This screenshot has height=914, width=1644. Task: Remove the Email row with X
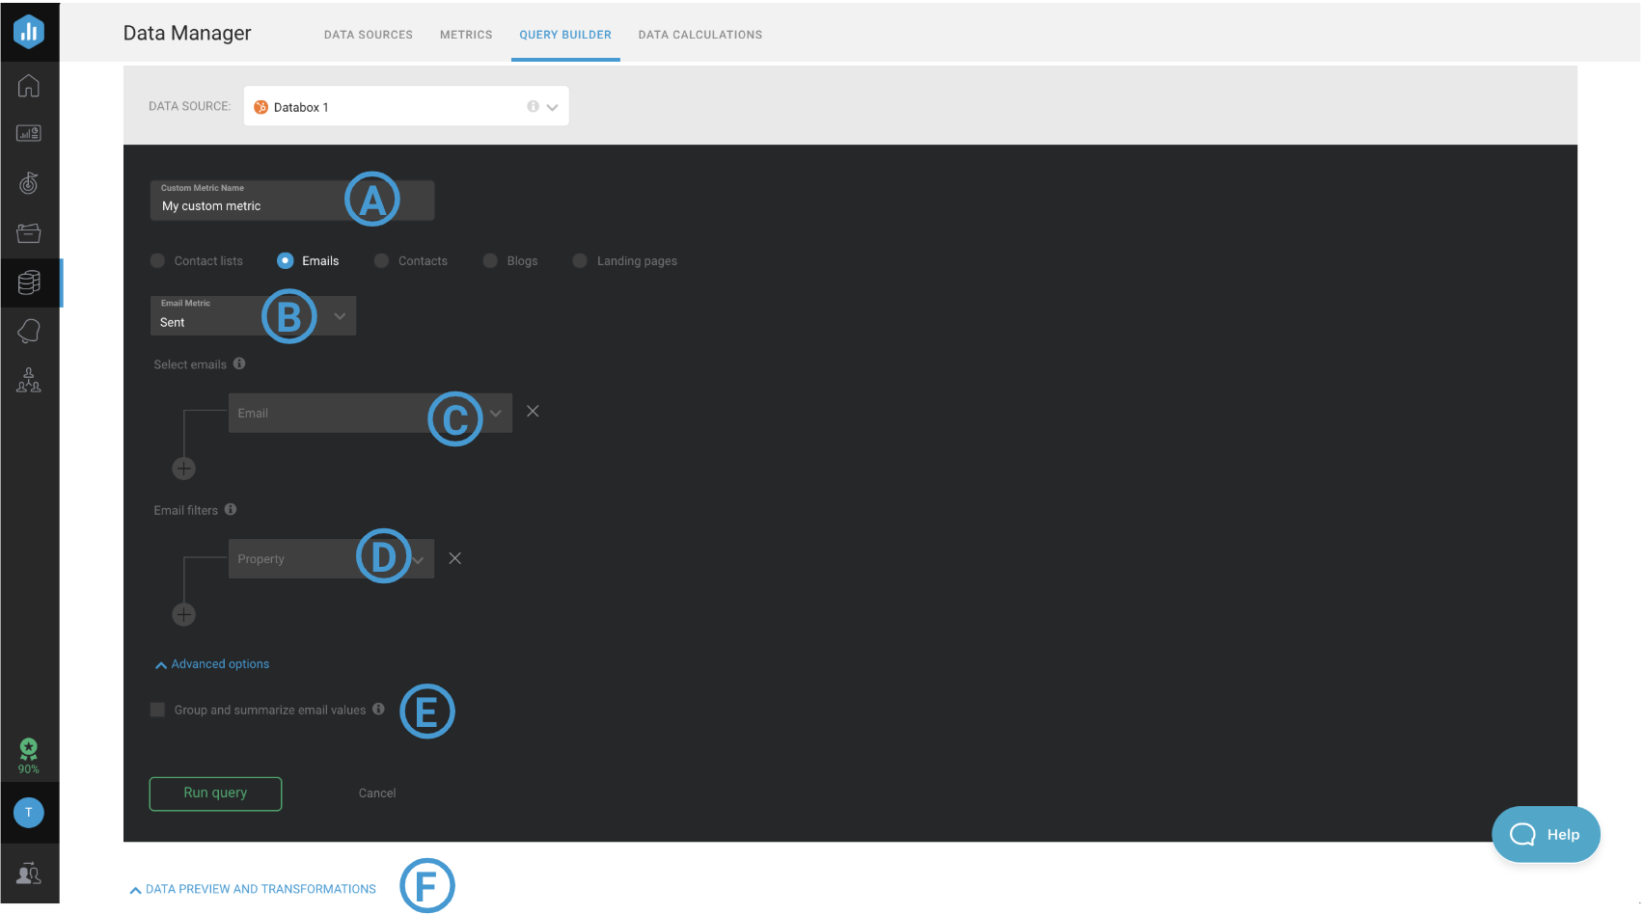[x=533, y=412]
